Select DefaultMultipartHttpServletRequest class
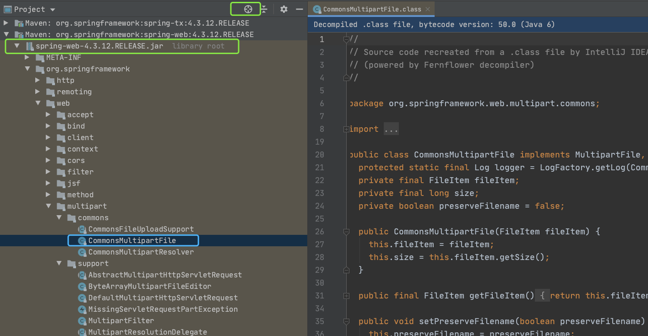 [x=163, y=298]
